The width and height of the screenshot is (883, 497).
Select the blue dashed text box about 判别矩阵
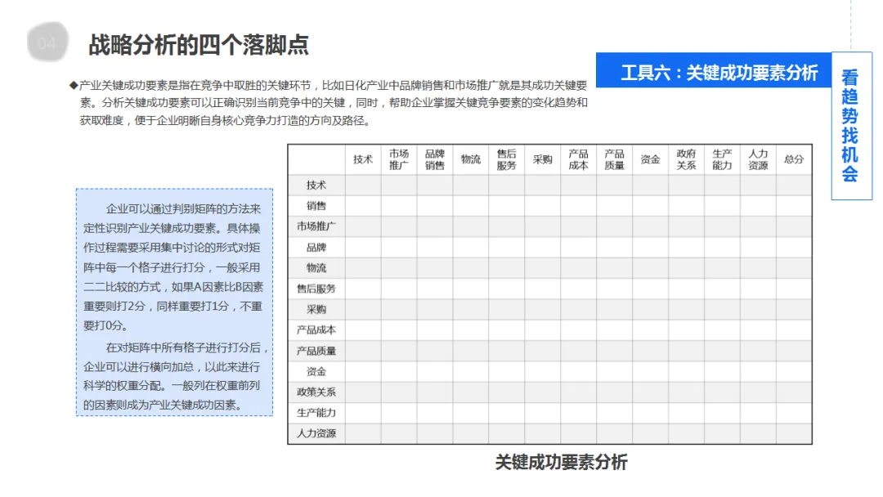175,302
